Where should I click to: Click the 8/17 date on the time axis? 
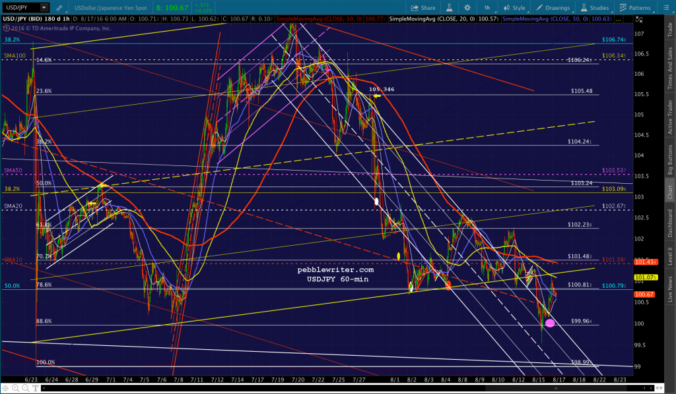(559, 380)
